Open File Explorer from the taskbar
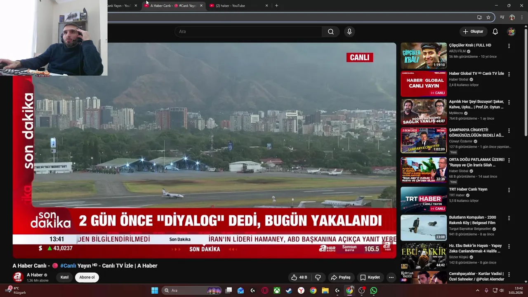The image size is (528, 297). (x=325, y=290)
